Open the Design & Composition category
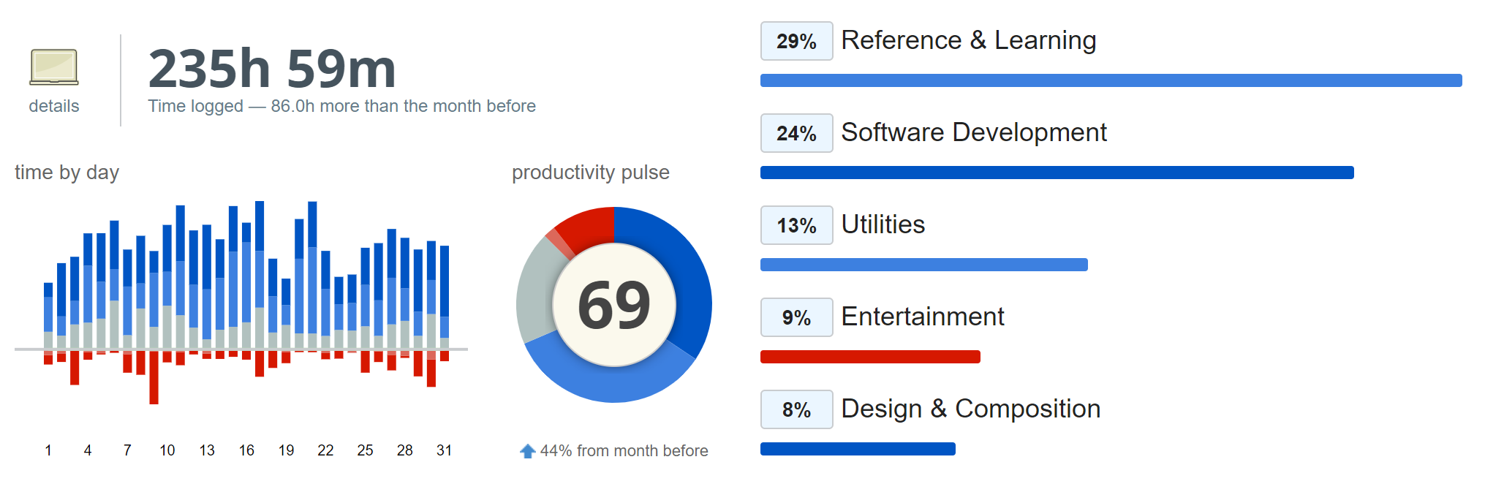Viewport: 1485px width, 503px height. point(970,409)
